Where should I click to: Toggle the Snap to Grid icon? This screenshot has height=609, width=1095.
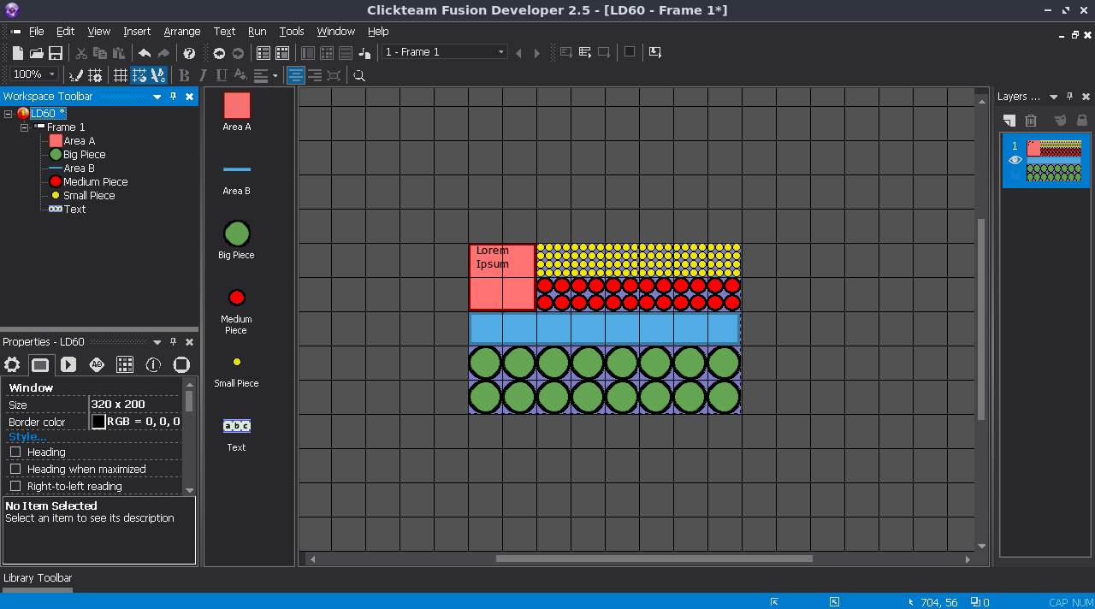click(139, 75)
